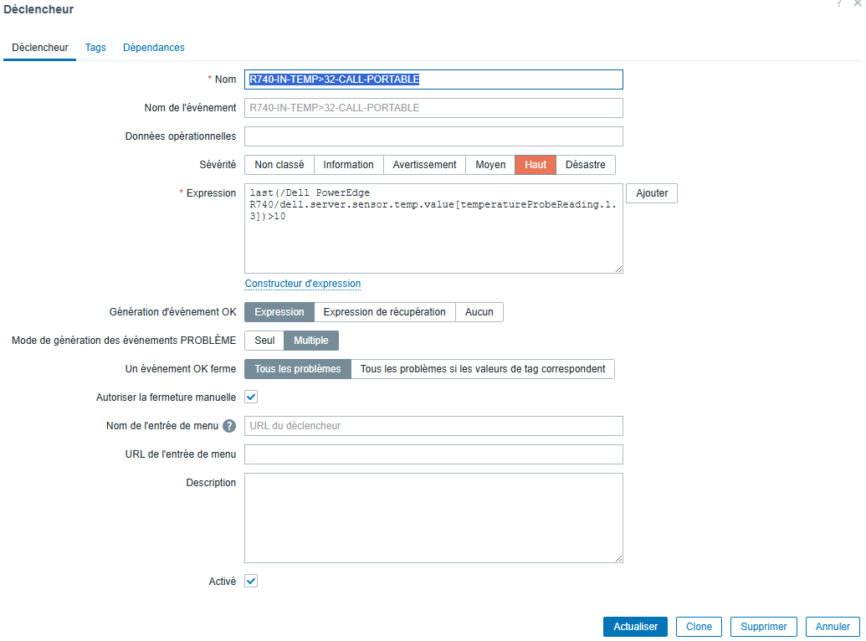Image resolution: width=866 pixels, height=641 pixels.
Task: Set severity to Information
Action: (x=349, y=165)
